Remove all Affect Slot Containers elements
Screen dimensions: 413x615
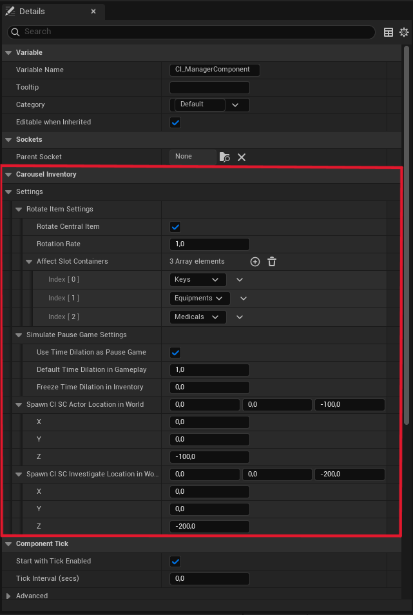[x=272, y=262]
